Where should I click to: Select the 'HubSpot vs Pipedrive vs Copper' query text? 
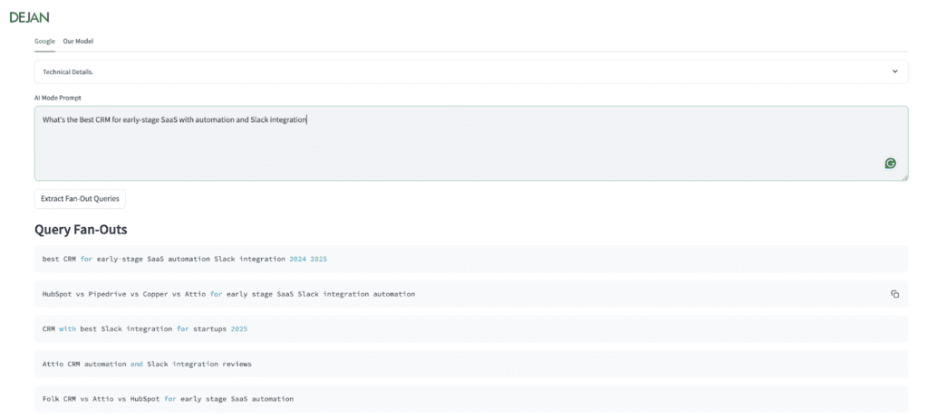(x=228, y=294)
